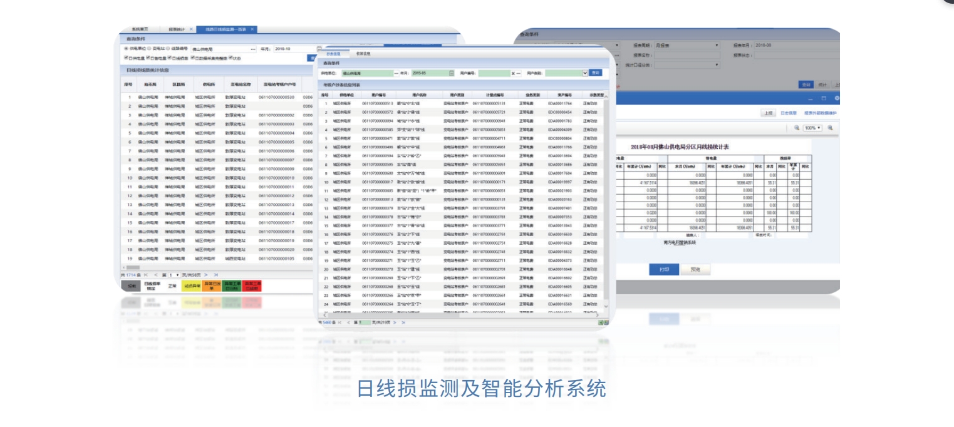The image size is (954, 427).
Task: Switch to the 核算信息 tab
Action: [x=363, y=54]
